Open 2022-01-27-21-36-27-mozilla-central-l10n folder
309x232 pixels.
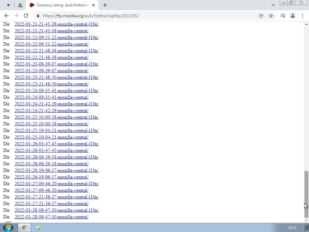click(56, 197)
